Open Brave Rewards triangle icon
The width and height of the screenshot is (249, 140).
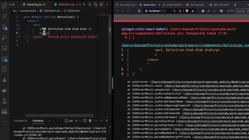tap(193, 11)
